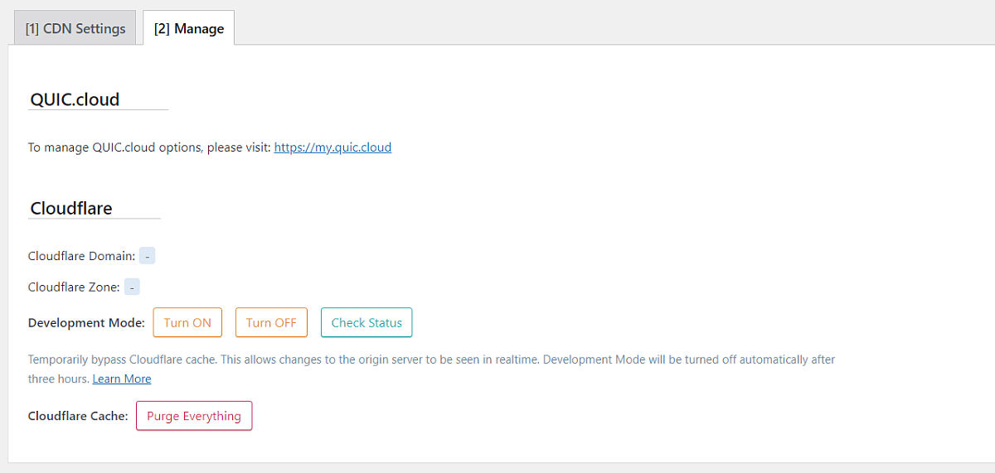
Task: Check Development Mode status
Action: click(x=366, y=323)
